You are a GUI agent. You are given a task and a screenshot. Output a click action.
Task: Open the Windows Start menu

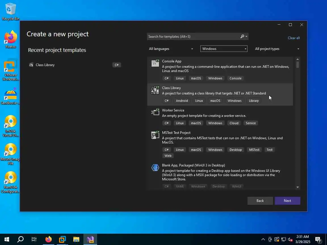coord(7,239)
